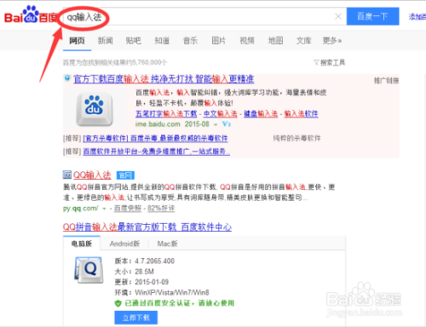Click the WinXP/Vista/Win7/Win8 environment text
Image resolution: width=426 pixels, height=327 pixels.
[x=172, y=293]
